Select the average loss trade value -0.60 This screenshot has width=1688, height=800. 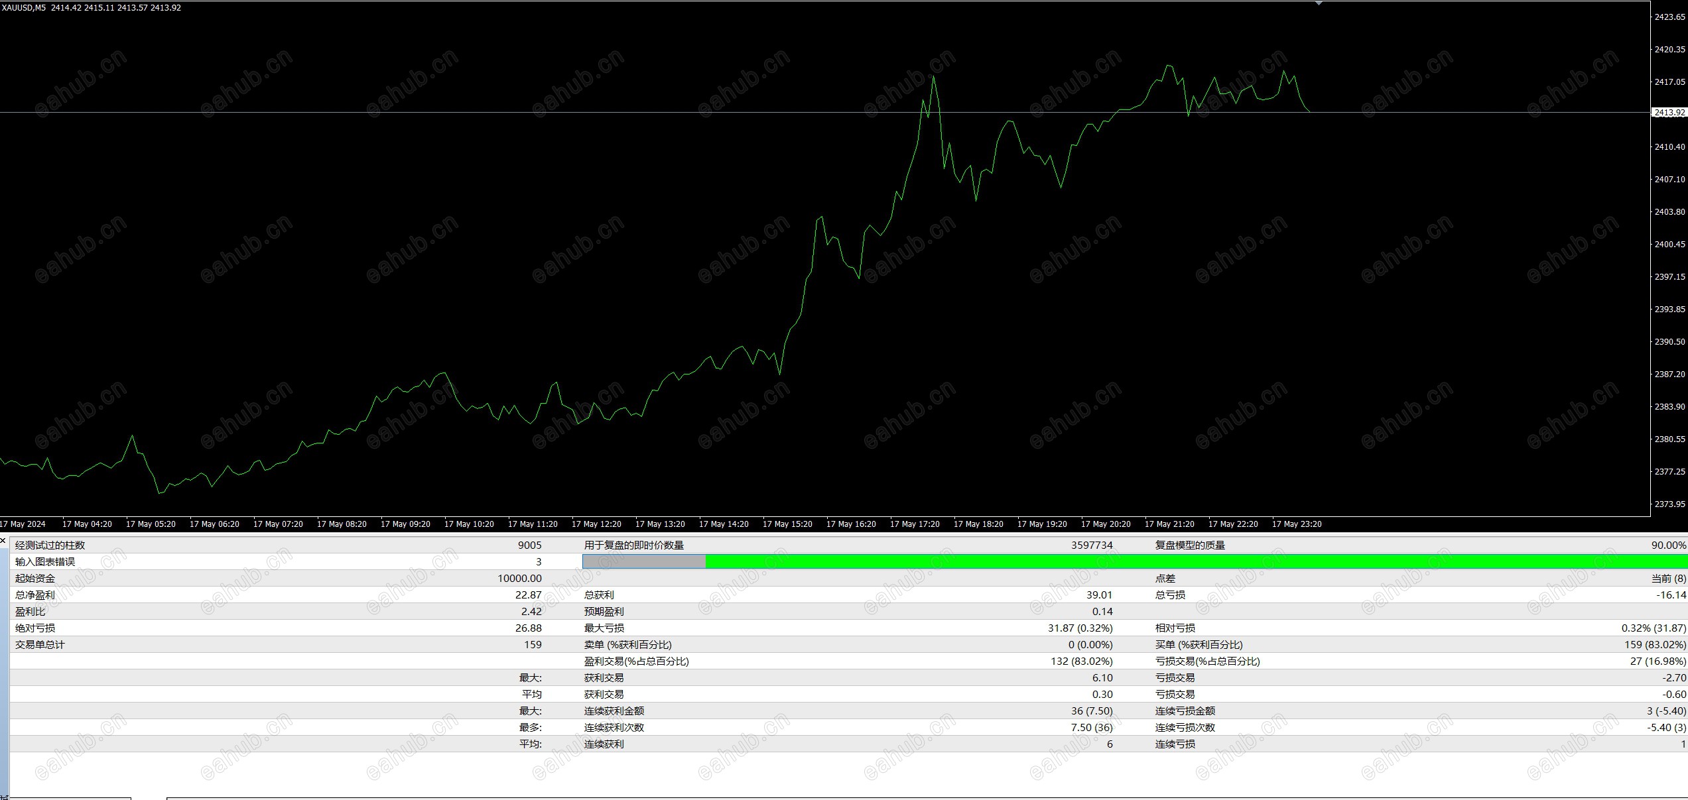point(1675,695)
